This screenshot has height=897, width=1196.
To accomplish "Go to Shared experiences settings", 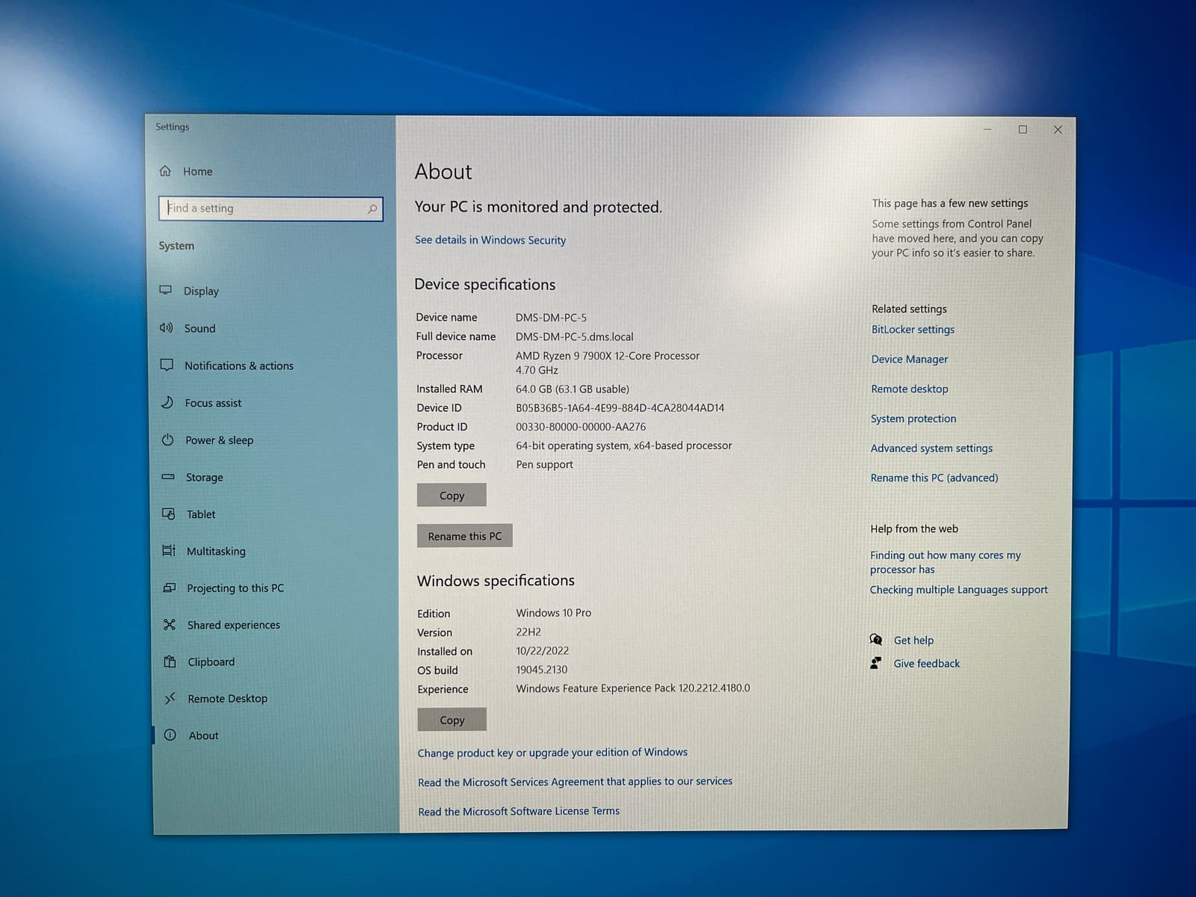I will 234,625.
